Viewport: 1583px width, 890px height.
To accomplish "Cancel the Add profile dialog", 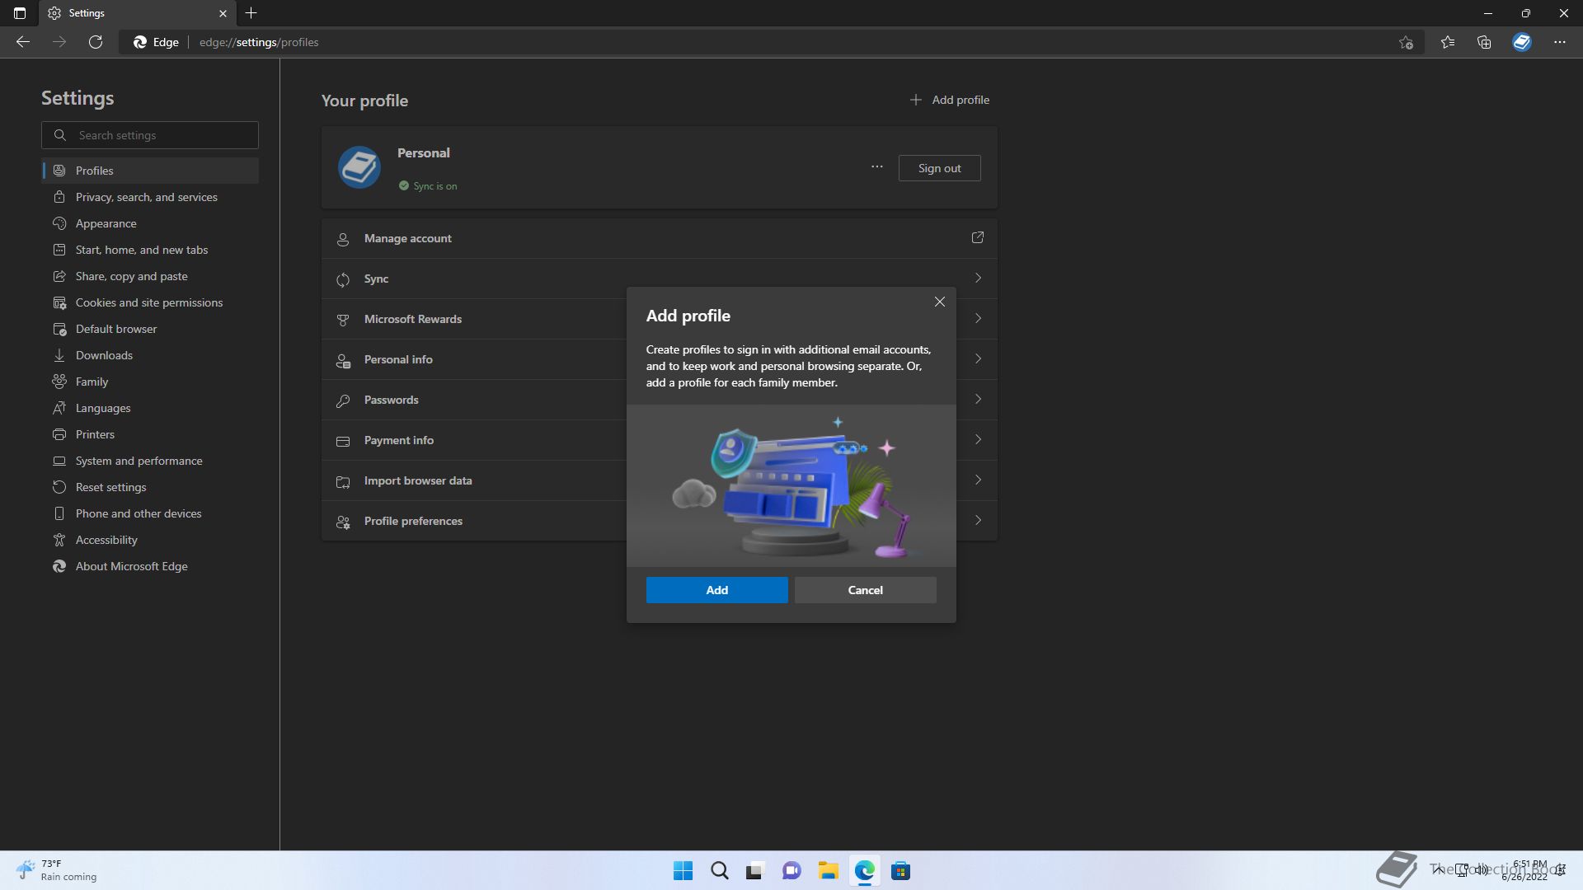I will (x=865, y=590).
